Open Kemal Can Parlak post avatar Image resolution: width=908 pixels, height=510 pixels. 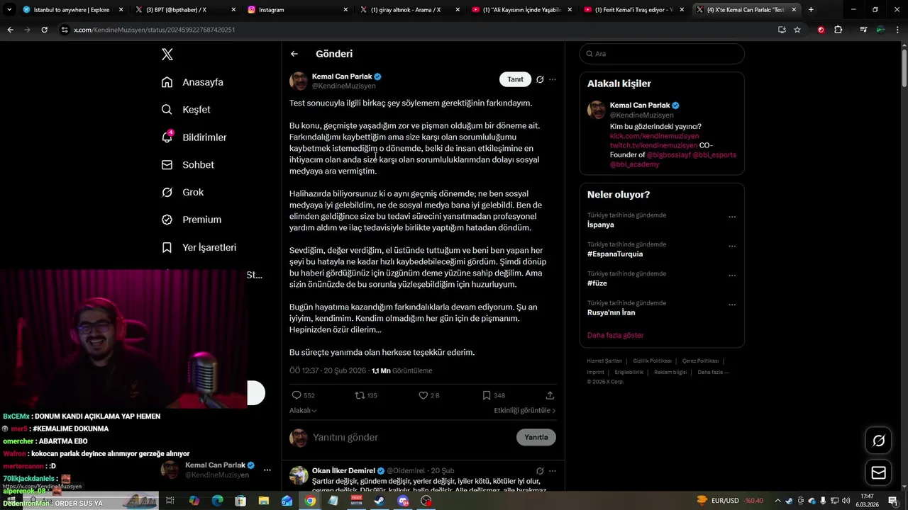(299, 81)
